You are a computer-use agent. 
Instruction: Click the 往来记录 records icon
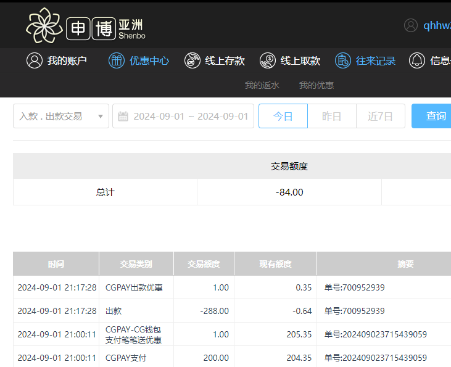tap(343, 60)
